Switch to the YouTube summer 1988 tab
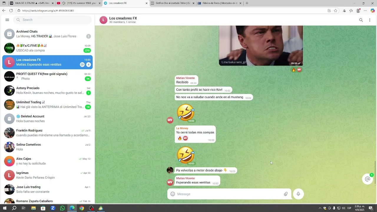377x212 pixels. (79, 3)
